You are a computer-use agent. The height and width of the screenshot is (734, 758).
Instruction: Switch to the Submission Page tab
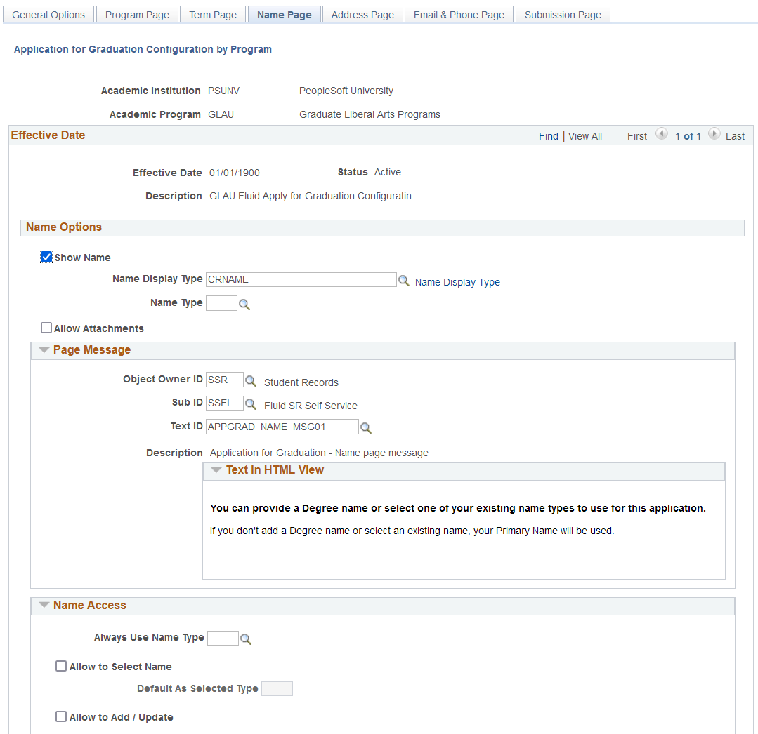[x=563, y=15]
